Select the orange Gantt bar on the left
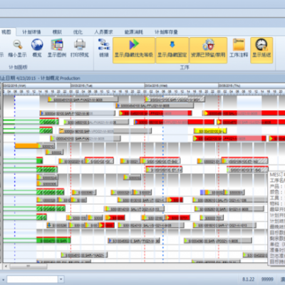 coord(27,145)
